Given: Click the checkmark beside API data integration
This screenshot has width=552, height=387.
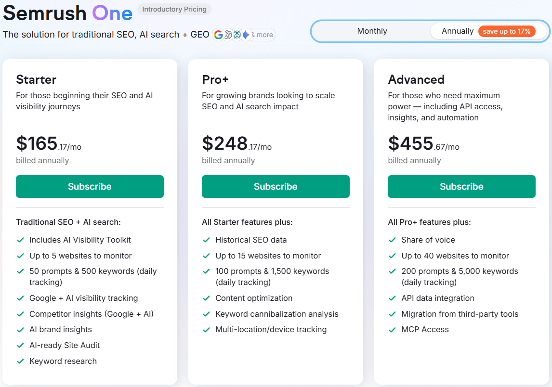Looking at the screenshot, I should [392, 298].
